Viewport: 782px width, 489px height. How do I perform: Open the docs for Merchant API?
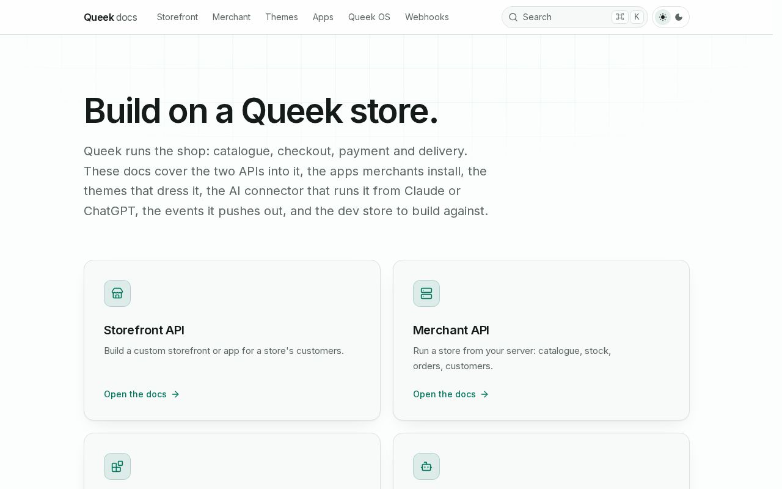pyautogui.click(x=451, y=394)
